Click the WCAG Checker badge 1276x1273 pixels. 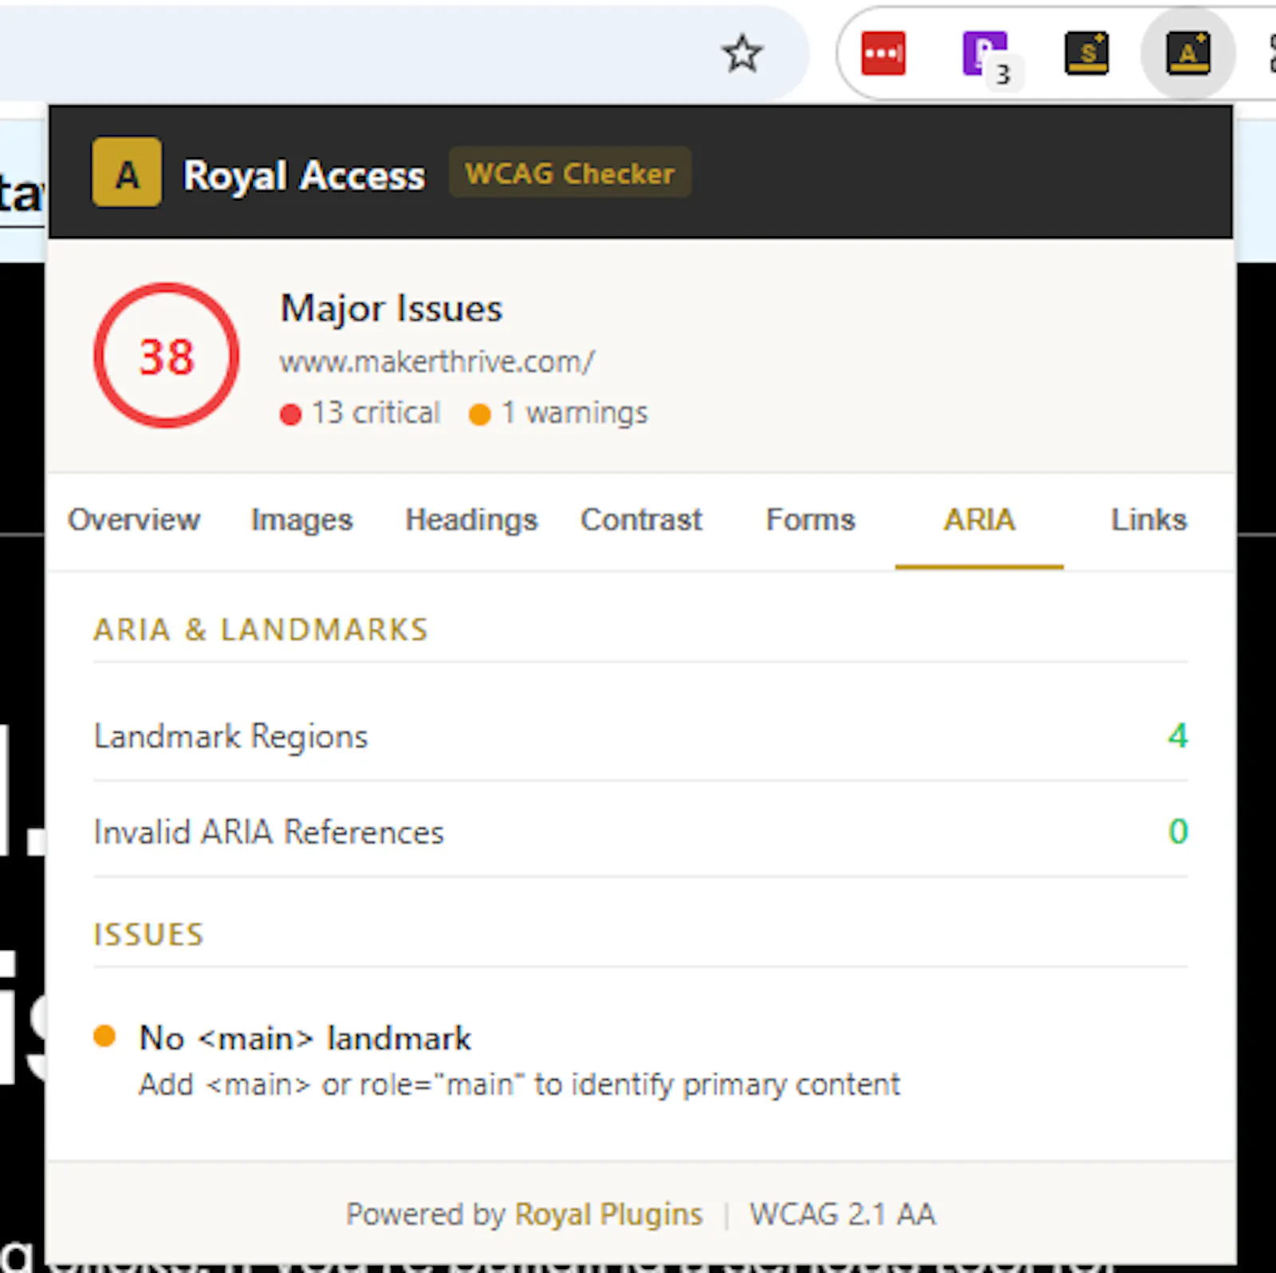[x=569, y=172]
